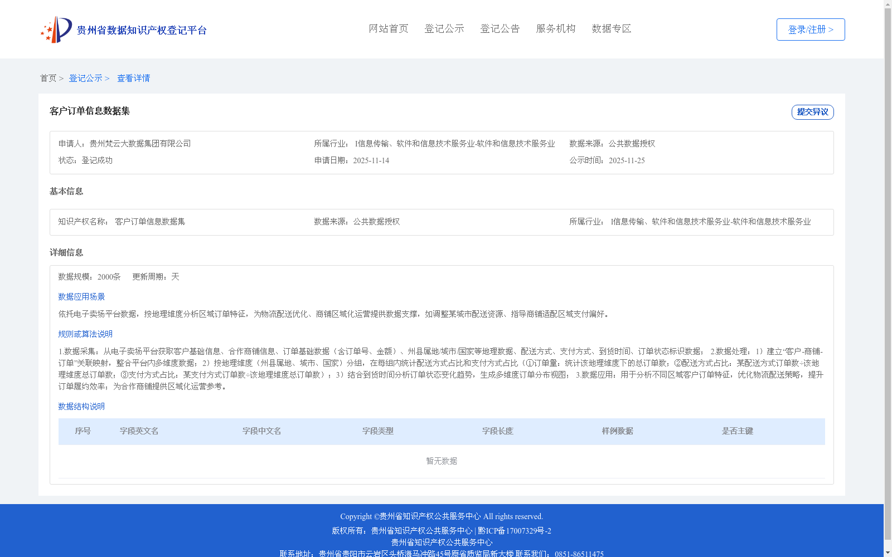Click the 字段类型 column header

pos(378,431)
